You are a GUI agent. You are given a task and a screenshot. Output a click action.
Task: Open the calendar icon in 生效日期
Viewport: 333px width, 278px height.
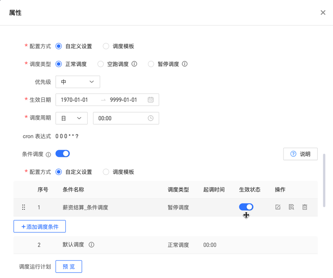[151, 100]
